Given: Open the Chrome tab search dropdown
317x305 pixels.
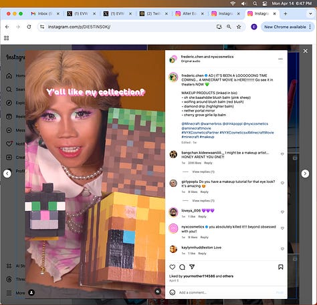Looking at the screenshot, I should tap(310, 13).
